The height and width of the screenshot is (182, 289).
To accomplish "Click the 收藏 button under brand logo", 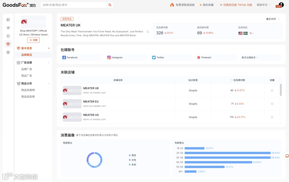I will point(33,40).
